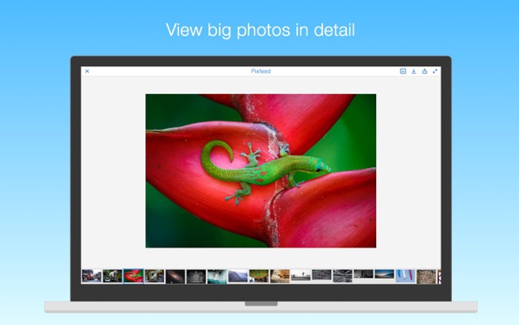This screenshot has width=519, height=325.
Task: Select the dark monochrome building thumbnail
Action: click(x=196, y=276)
